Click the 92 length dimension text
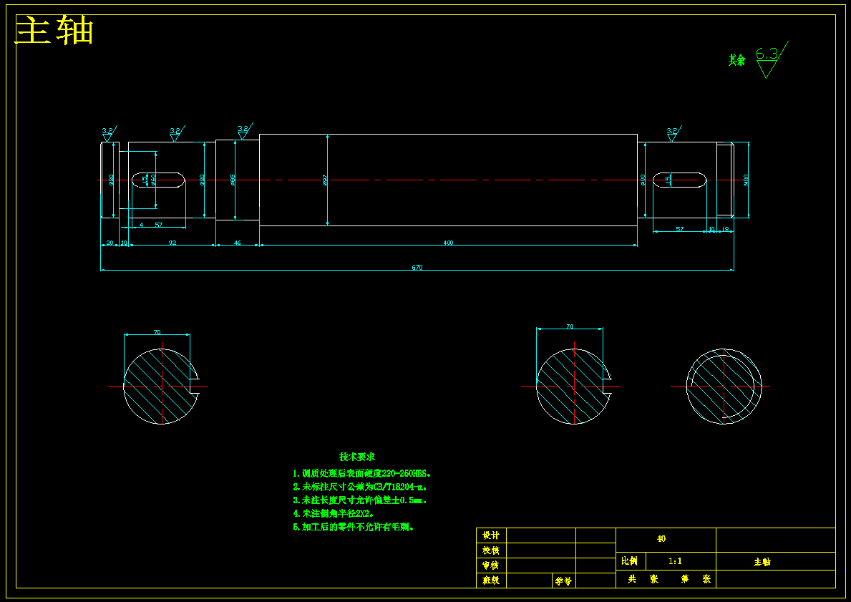The height and width of the screenshot is (602, 851). click(x=172, y=243)
